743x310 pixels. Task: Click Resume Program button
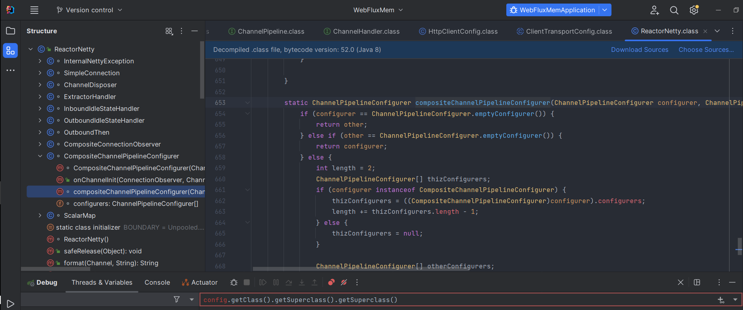click(x=262, y=282)
